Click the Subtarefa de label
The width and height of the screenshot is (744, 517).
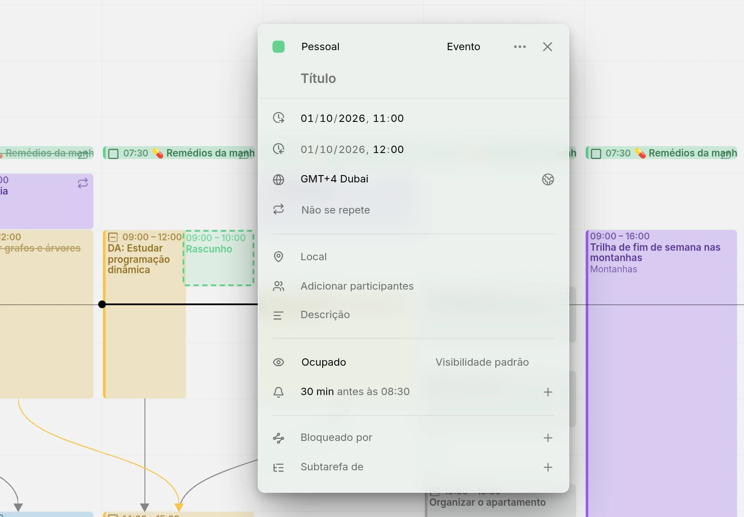(332, 467)
